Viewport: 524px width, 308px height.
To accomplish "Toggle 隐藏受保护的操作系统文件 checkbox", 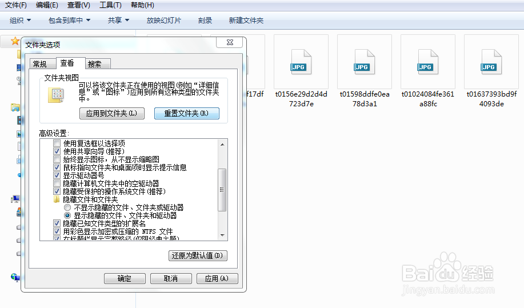I will pyautogui.click(x=57, y=191).
